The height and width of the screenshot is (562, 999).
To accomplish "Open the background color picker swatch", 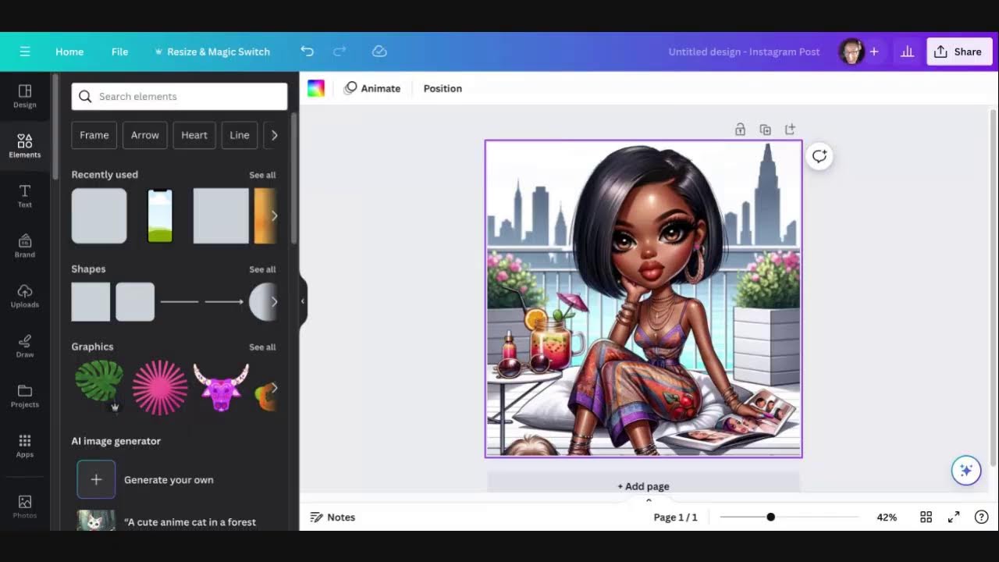I will [316, 88].
